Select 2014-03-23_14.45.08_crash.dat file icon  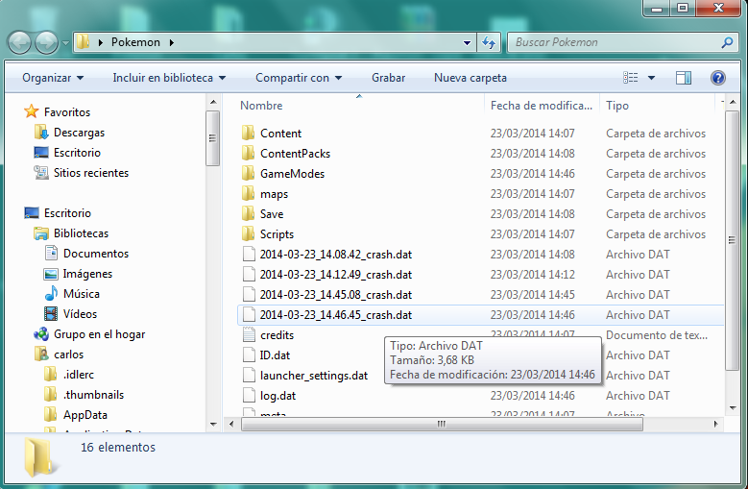[249, 294]
